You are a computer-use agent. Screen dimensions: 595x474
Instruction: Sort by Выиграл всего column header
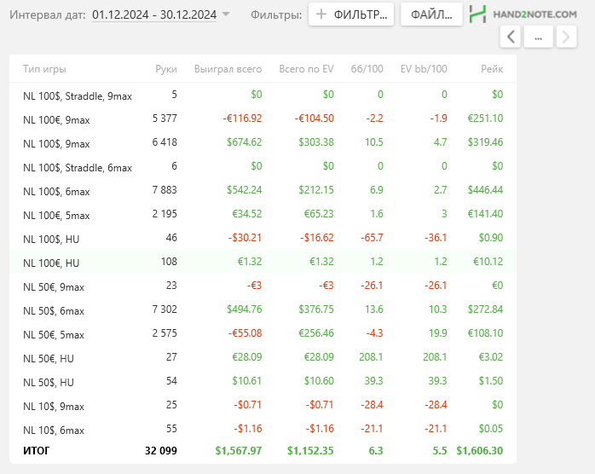pos(228,69)
